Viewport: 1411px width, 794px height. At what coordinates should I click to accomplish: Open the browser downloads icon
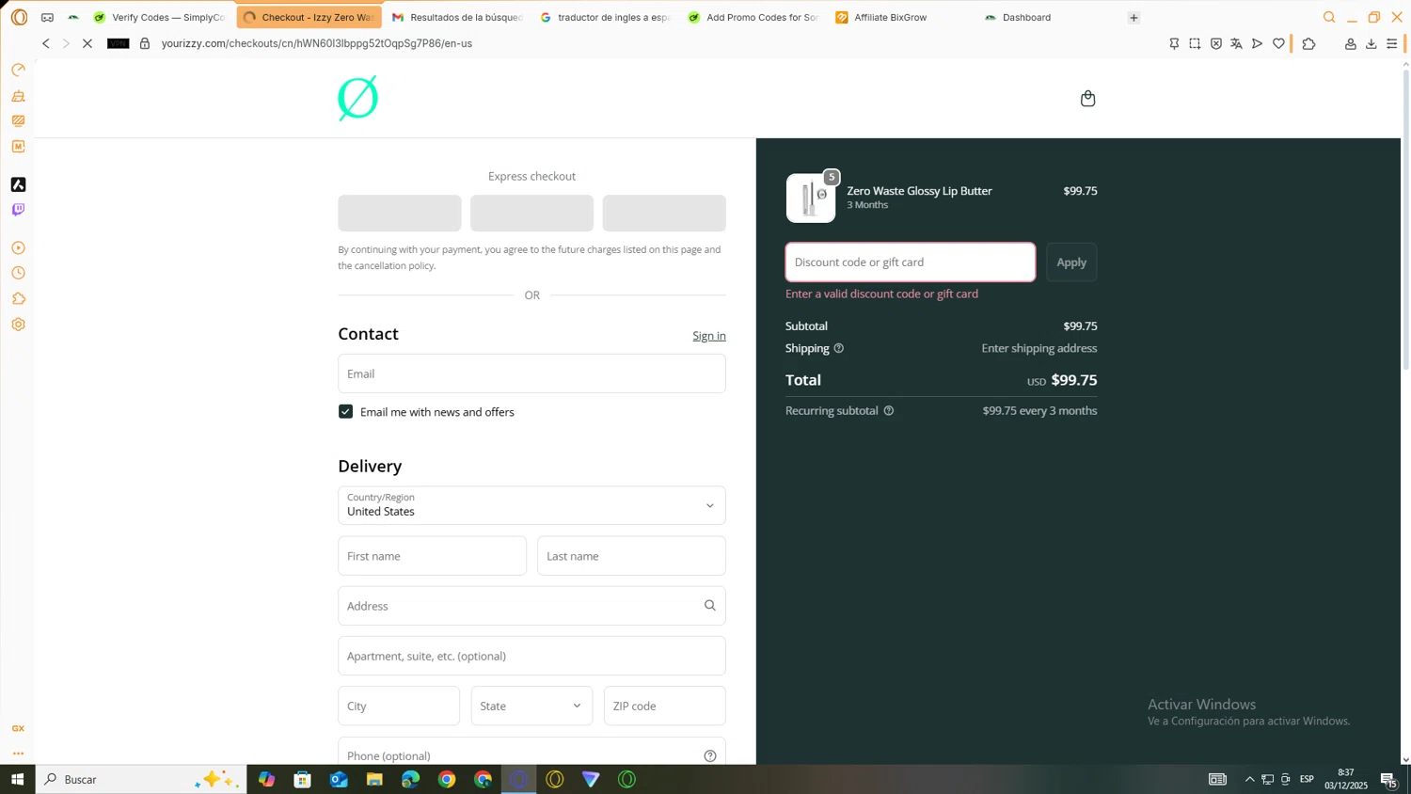(x=1371, y=43)
